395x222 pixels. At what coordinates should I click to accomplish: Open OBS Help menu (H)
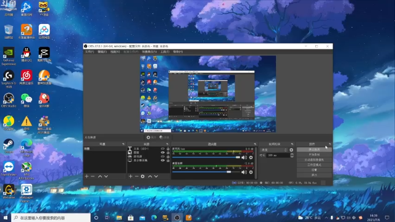point(178,52)
